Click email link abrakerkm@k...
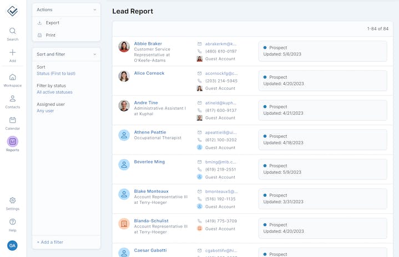The image size is (399, 257). pos(221,44)
